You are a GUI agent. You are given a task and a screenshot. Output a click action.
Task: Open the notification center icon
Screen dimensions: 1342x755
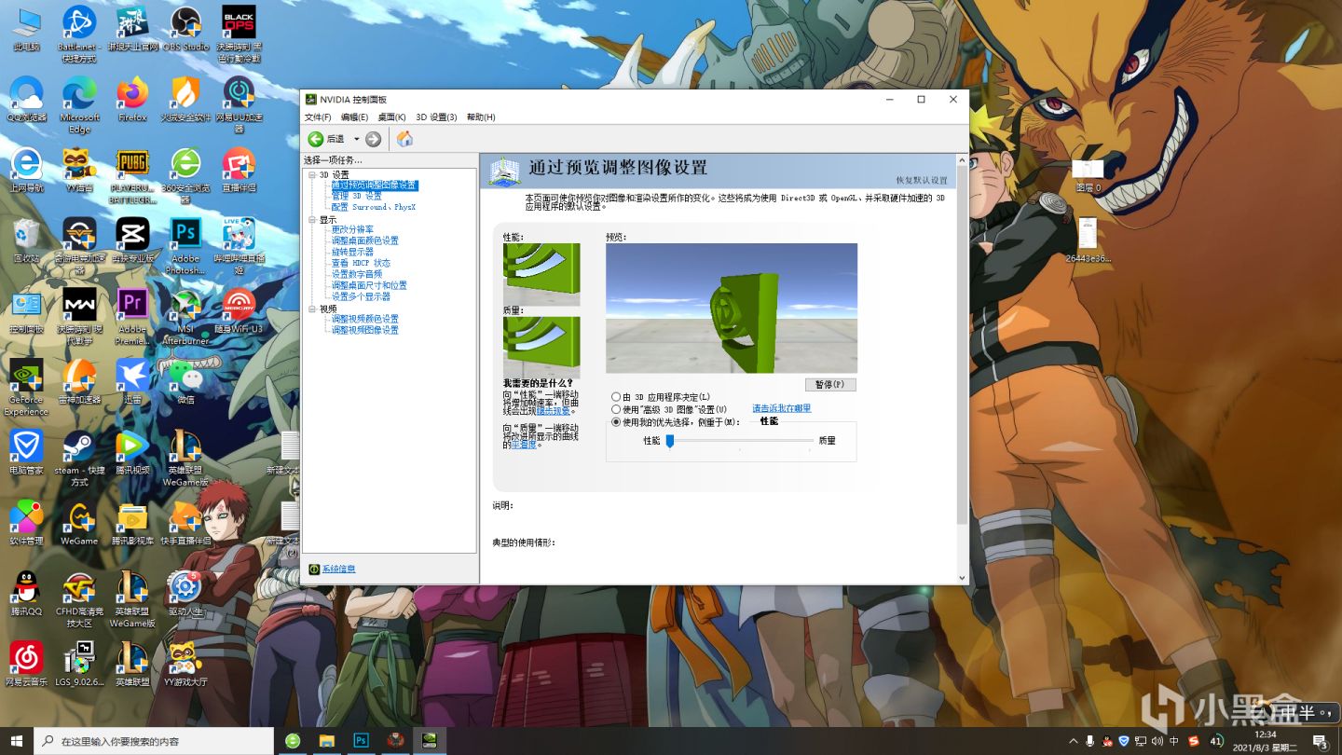click(1320, 741)
